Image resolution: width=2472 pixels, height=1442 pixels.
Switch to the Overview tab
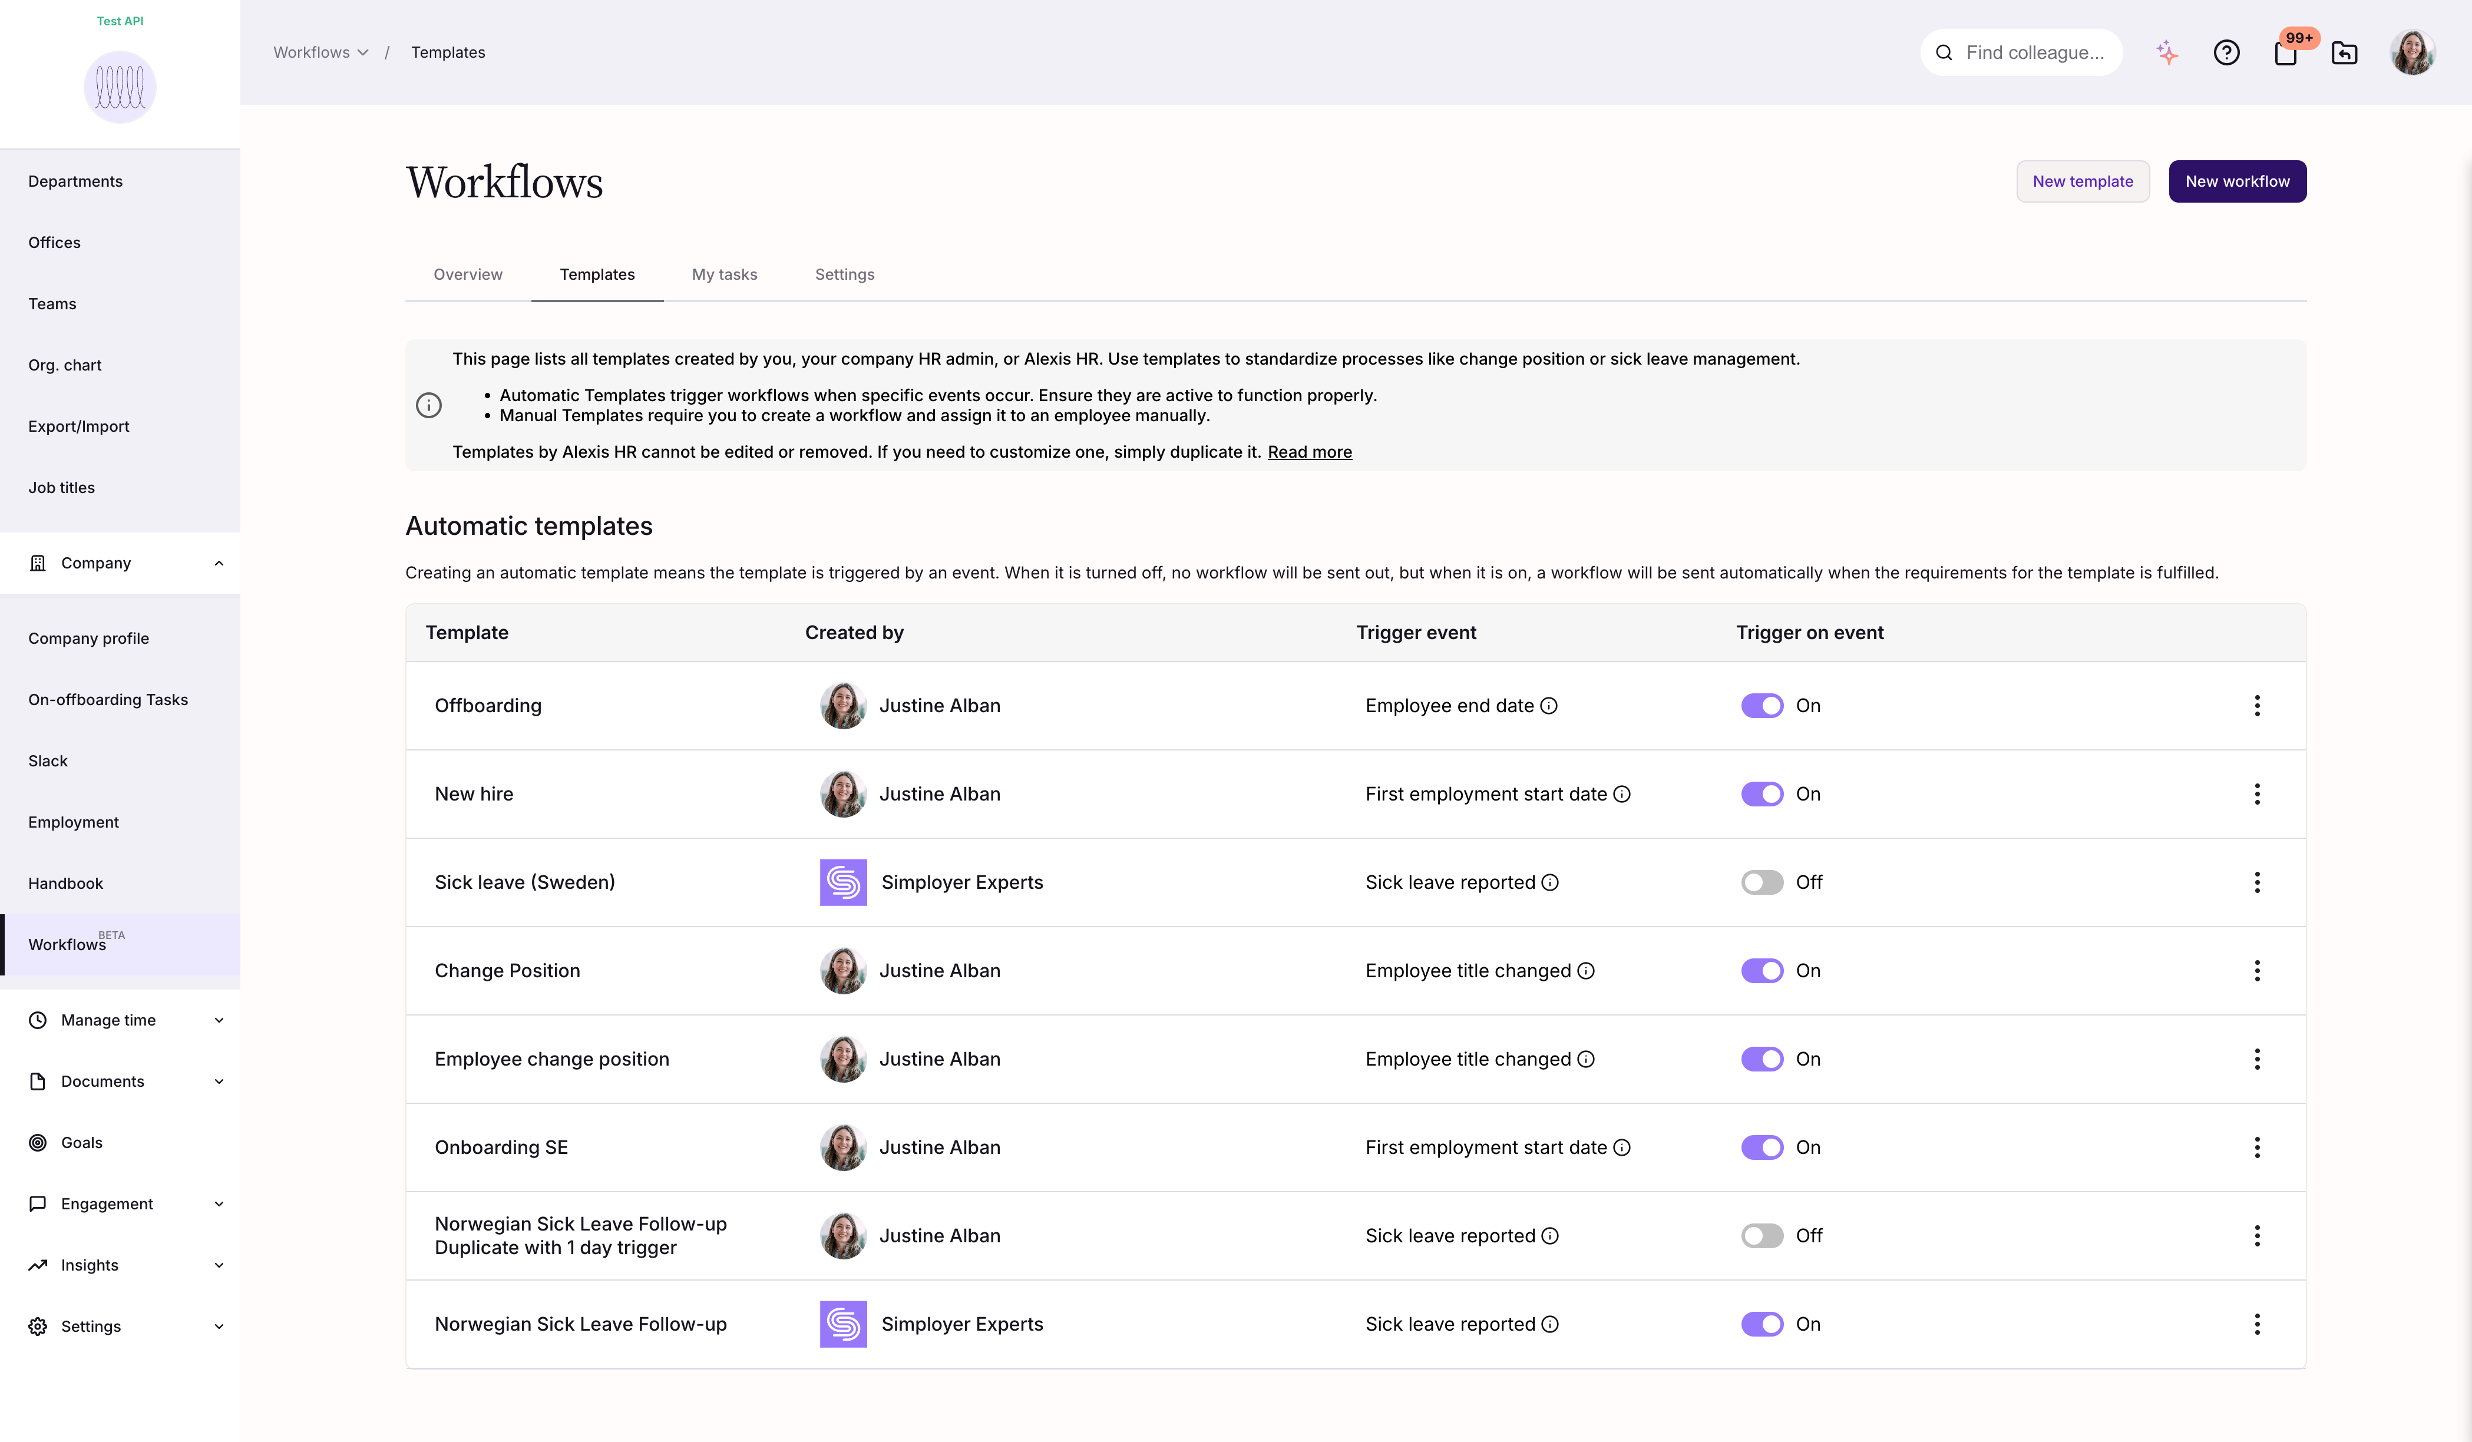pyautogui.click(x=468, y=274)
